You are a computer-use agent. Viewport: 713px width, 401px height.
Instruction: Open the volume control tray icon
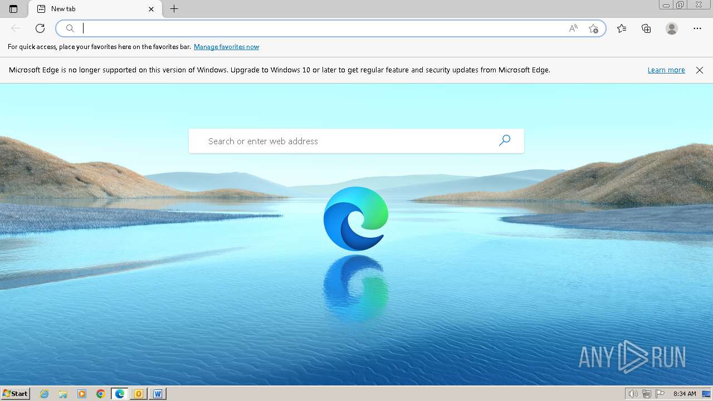point(633,394)
